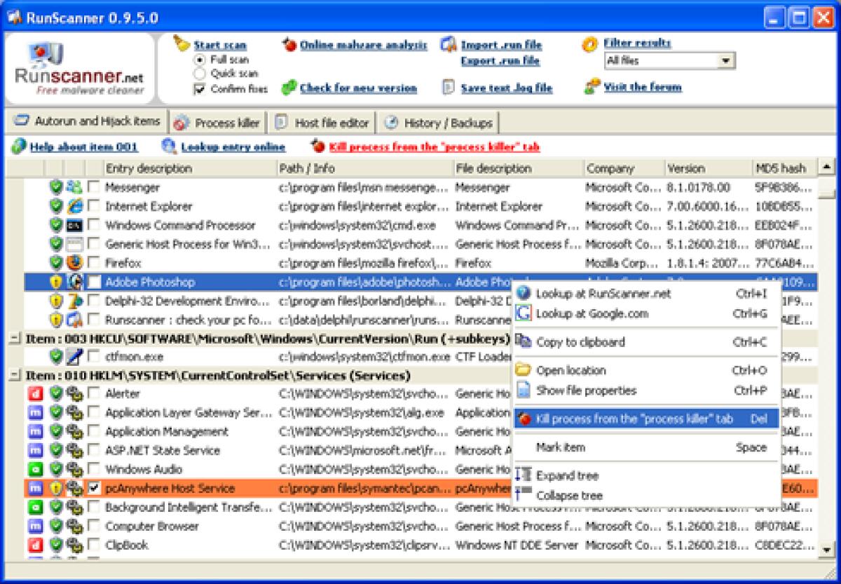Click the folder icon beside Open location
Screen dimensions: 841x584
click(x=523, y=370)
